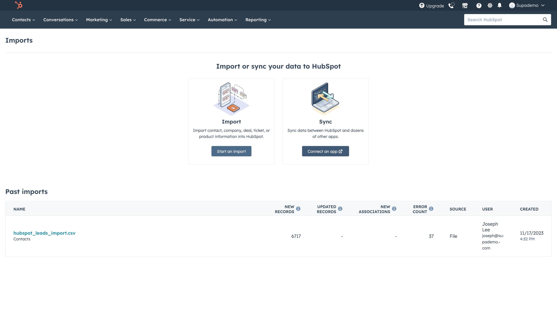This screenshot has height=316, width=557.
Task: Open the hubspot_leads_import.csv link
Action: click(44, 233)
